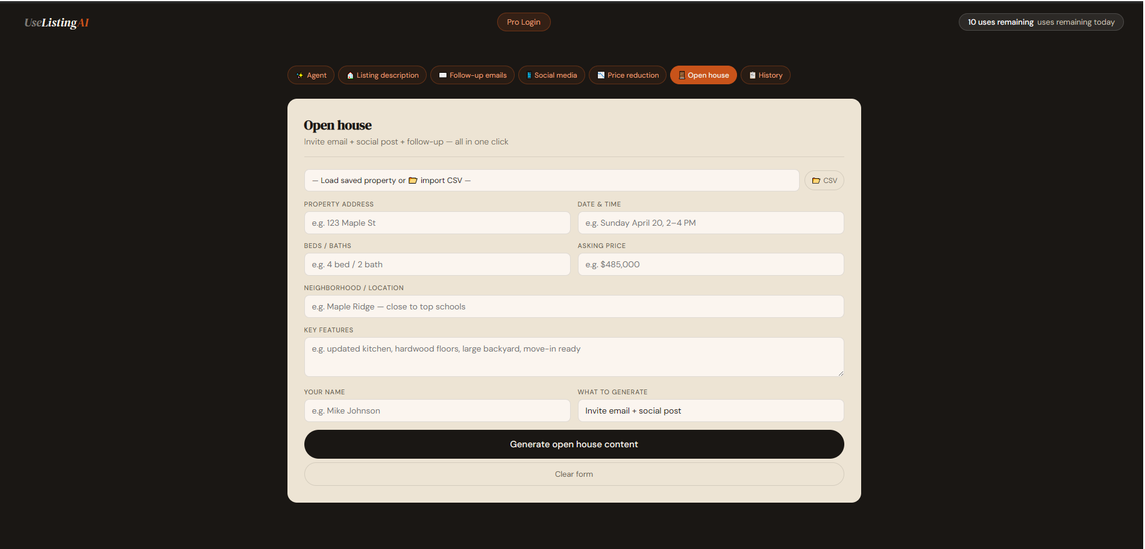Viewport: 1145px width, 549px height.
Task: Select the Open house tab
Action: coord(703,75)
